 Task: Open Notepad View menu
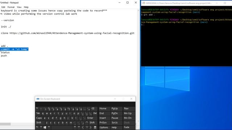[19, 7]
